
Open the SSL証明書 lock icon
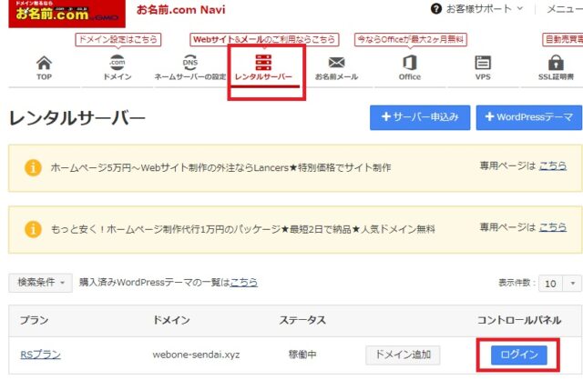point(556,63)
